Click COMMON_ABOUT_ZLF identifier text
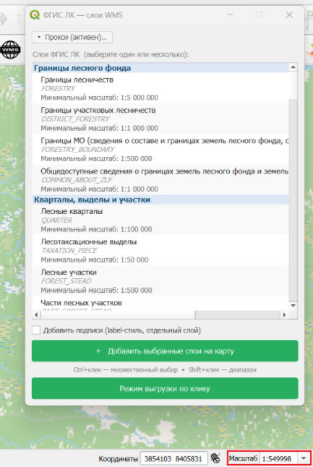 point(77,179)
